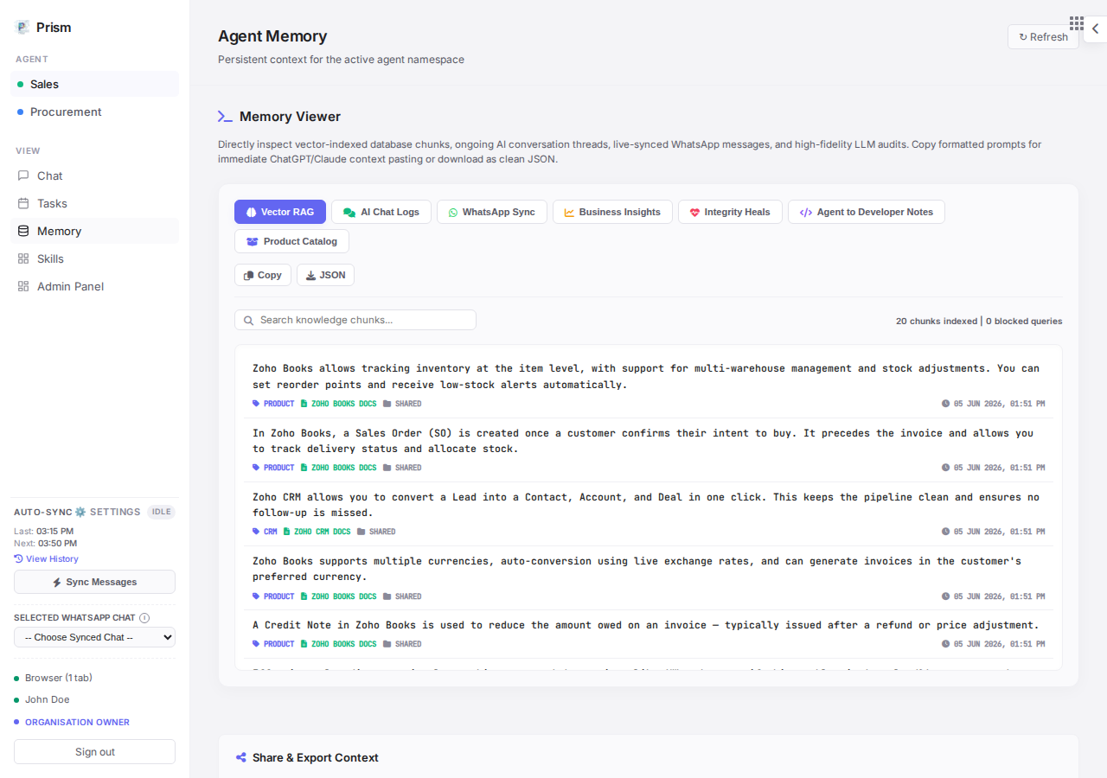Open the Admin Panel view

[x=94, y=286]
